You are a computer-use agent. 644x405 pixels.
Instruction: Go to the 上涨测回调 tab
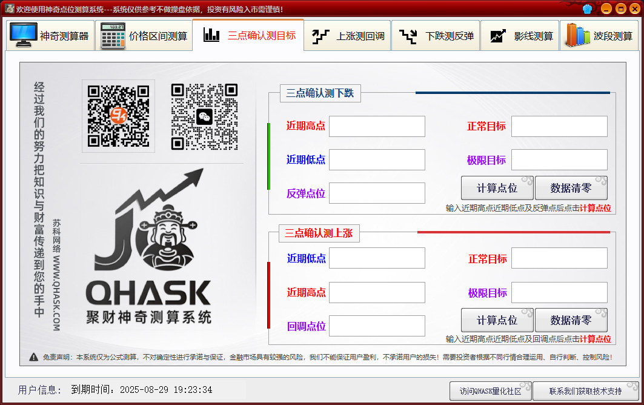[348, 35]
